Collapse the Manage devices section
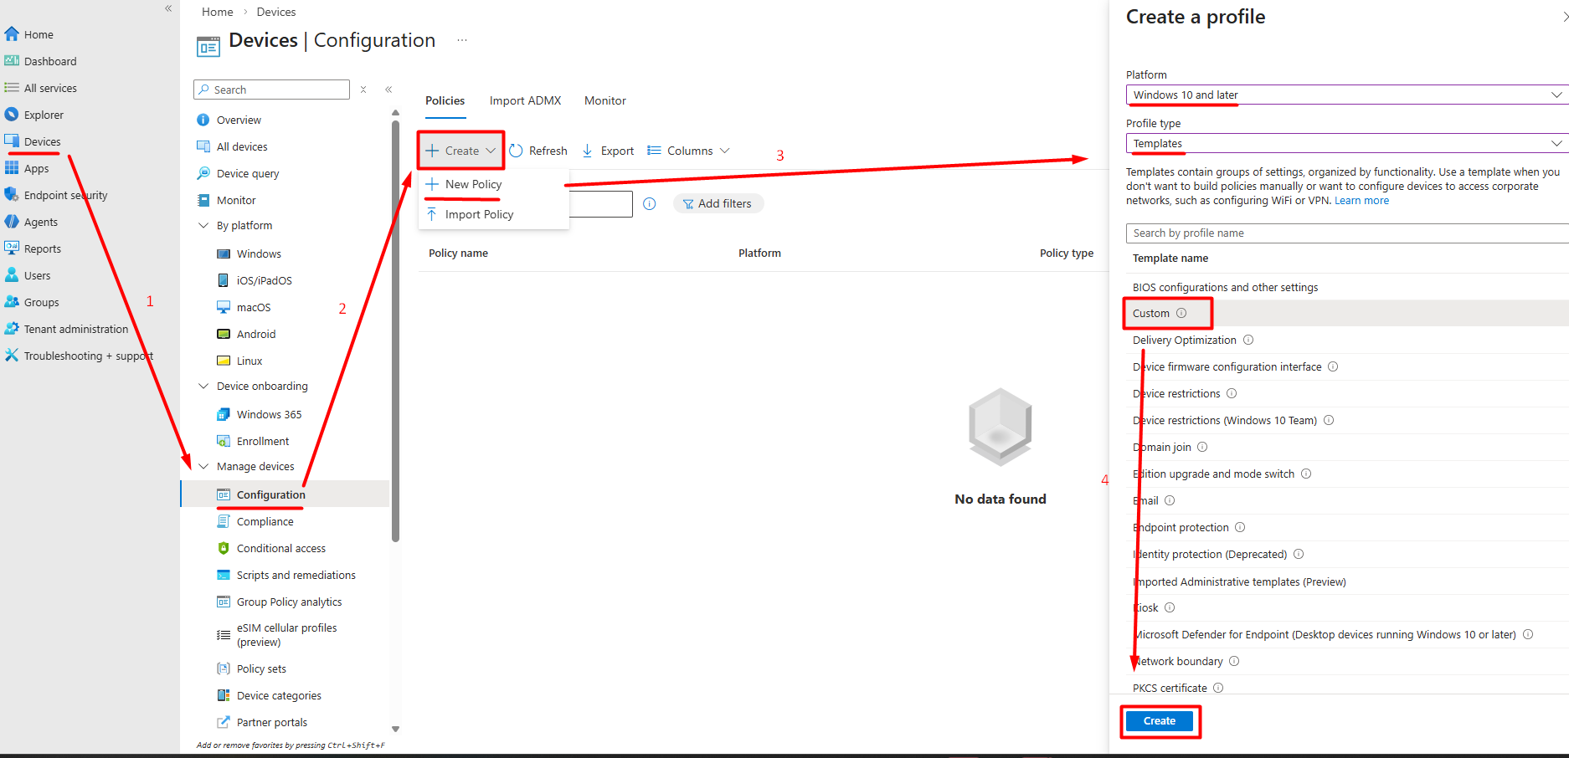The image size is (1569, 758). click(203, 466)
